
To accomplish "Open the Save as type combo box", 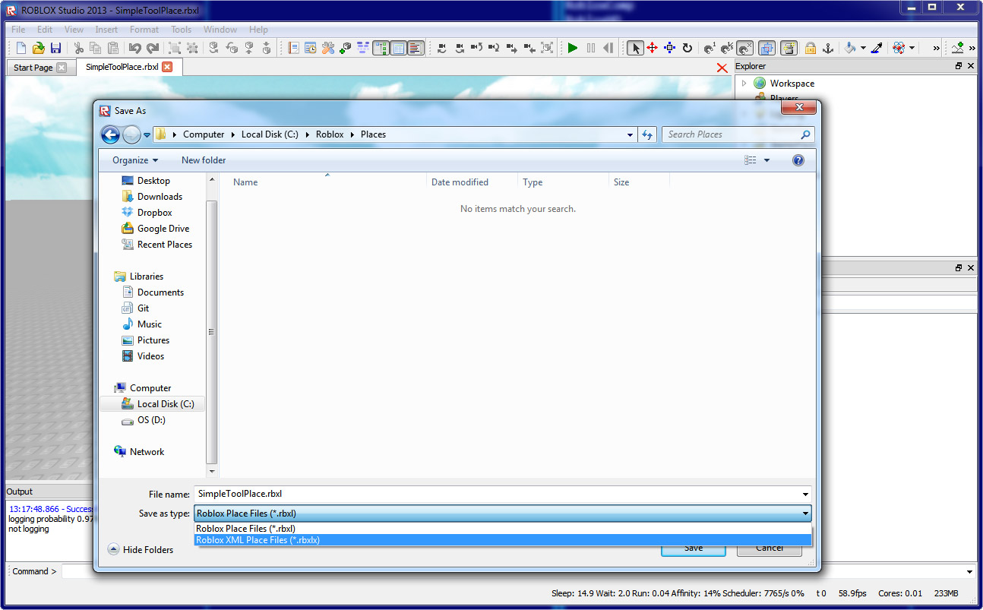I will [503, 514].
